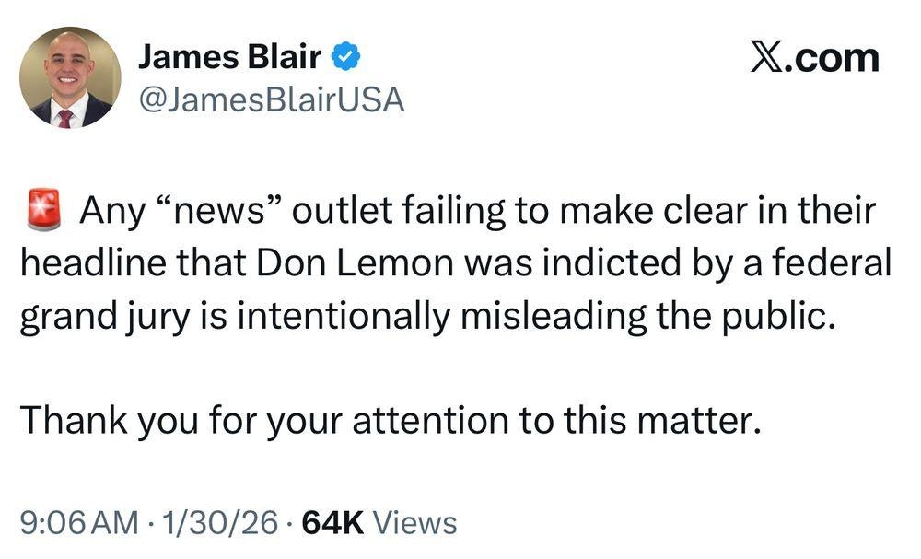Click the 1/30/26 post date

[219, 523]
